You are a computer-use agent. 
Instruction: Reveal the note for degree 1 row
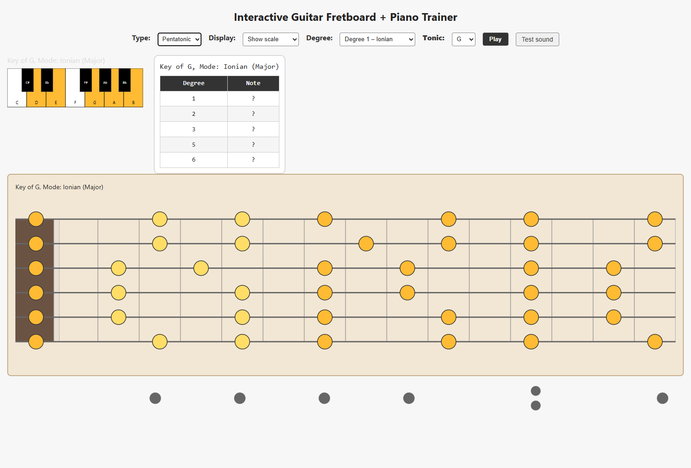pos(253,99)
